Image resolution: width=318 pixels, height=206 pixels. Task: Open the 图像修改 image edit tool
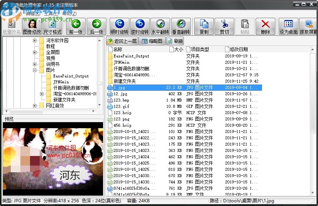pos(32,27)
